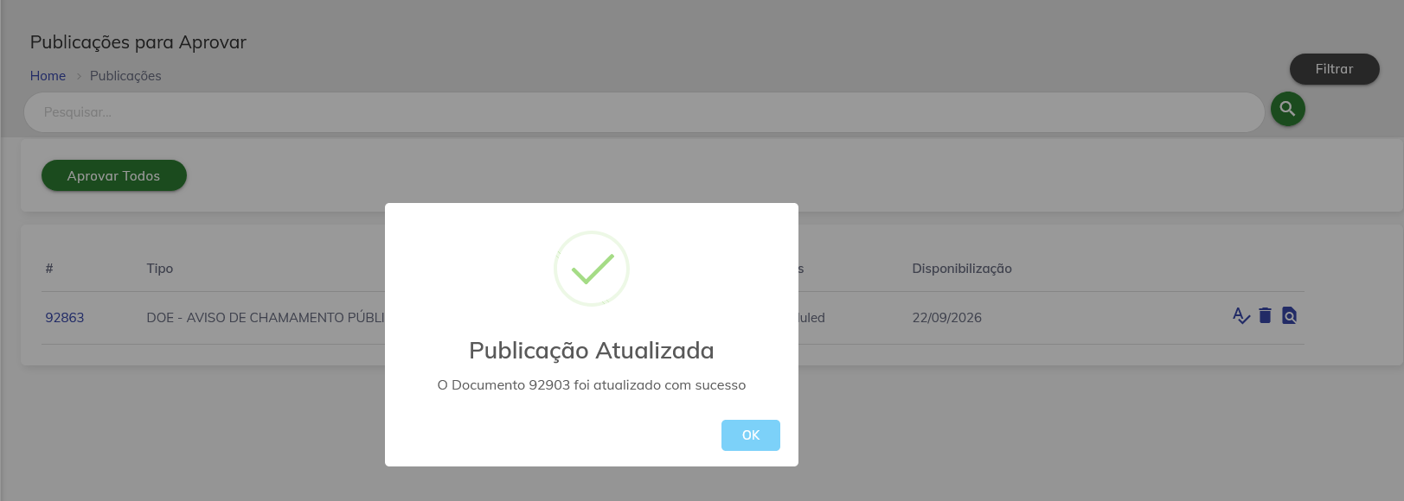Open publication number 92863 link

click(65, 318)
